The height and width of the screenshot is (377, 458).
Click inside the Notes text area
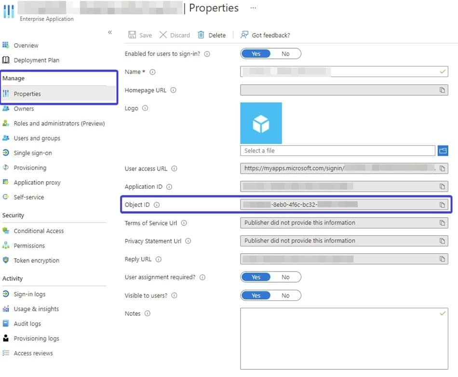point(344,338)
